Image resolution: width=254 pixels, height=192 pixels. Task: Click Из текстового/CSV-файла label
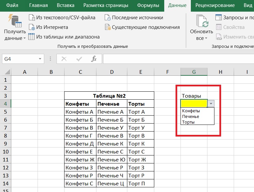(66, 18)
